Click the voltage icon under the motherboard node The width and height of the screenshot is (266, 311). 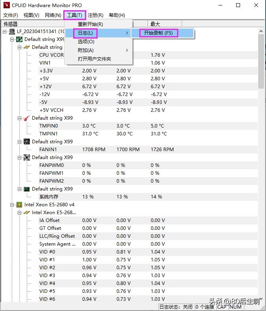coord(27,47)
